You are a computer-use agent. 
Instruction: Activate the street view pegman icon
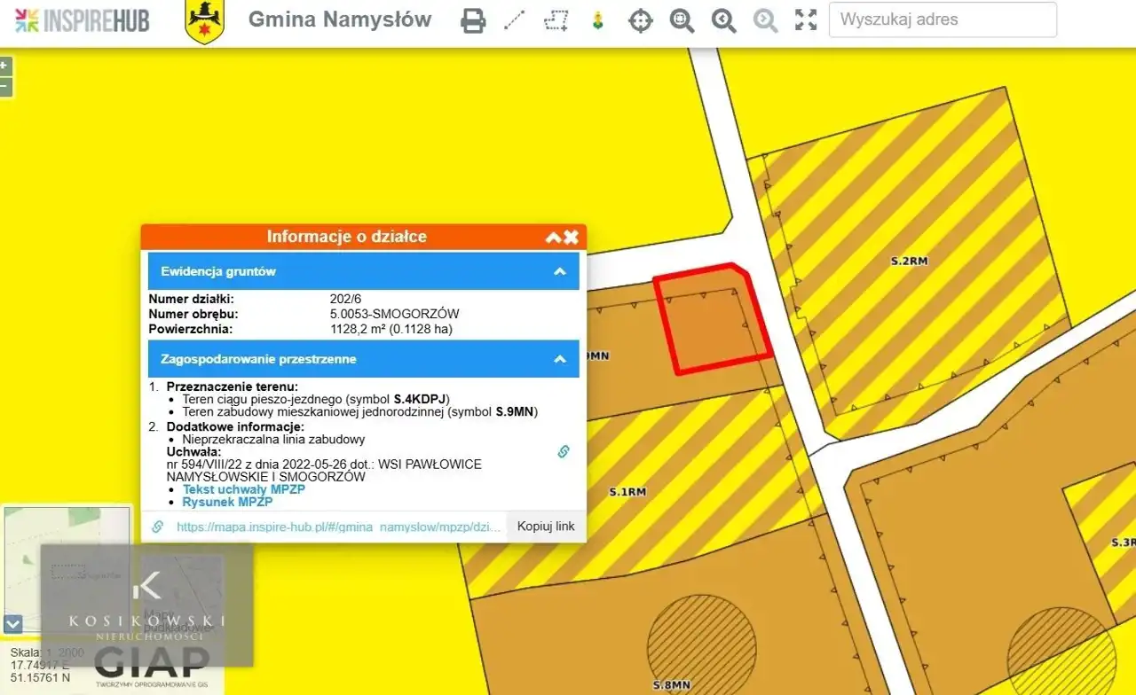(x=598, y=20)
